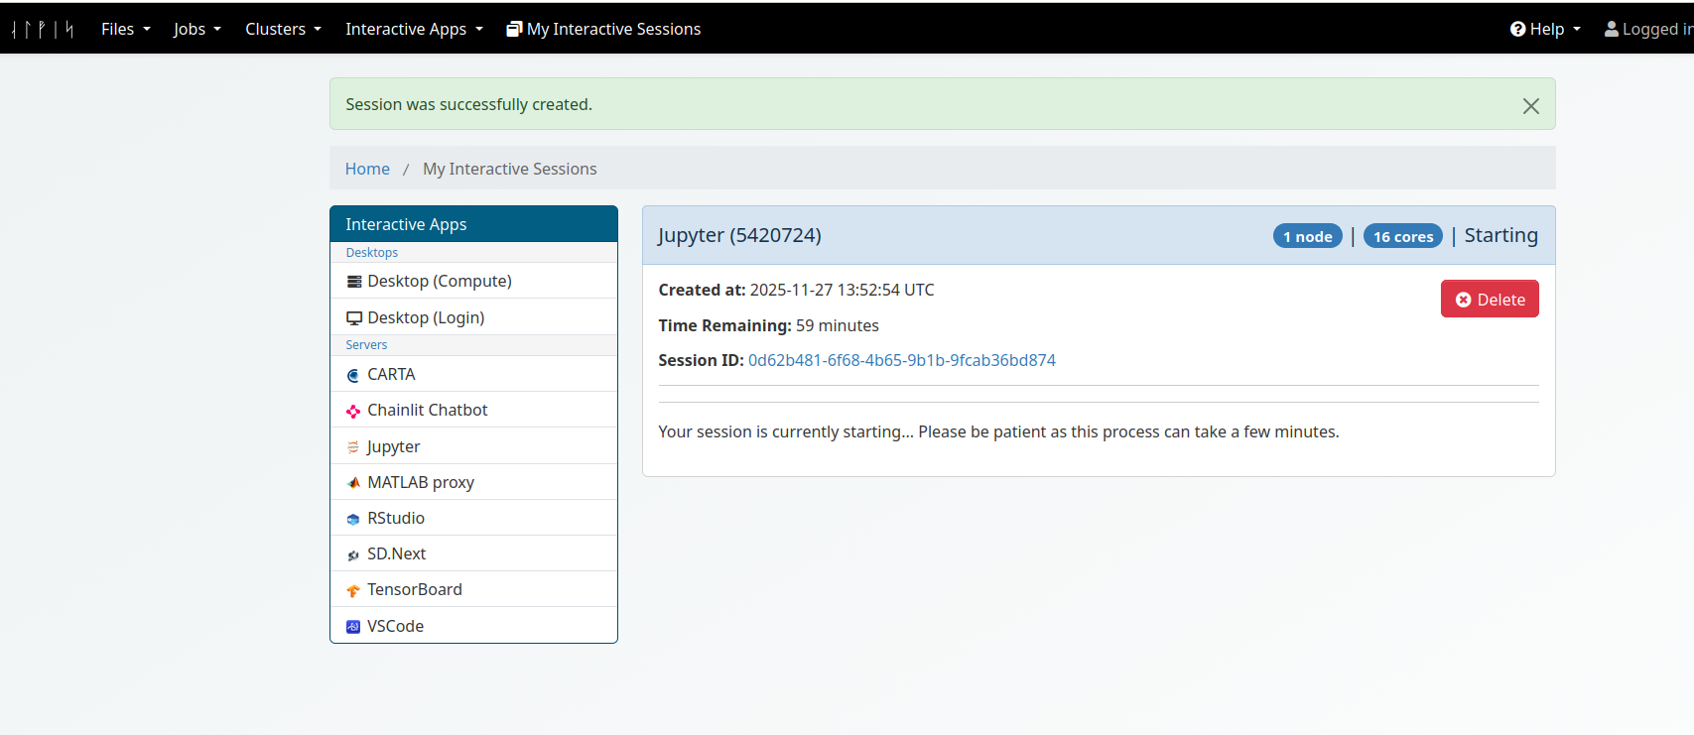The image size is (1694, 735).
Task: Open the Files dropdown menu
Action: pyautogui.click(x=125, y=29)
